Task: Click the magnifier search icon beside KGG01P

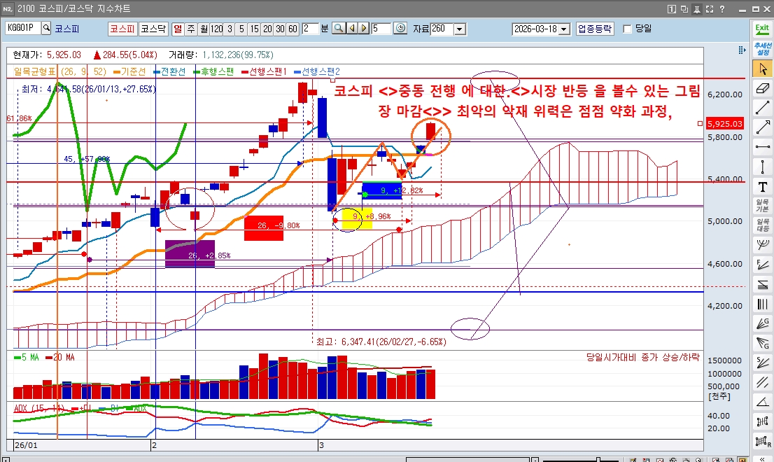Action: click(47, 29)
